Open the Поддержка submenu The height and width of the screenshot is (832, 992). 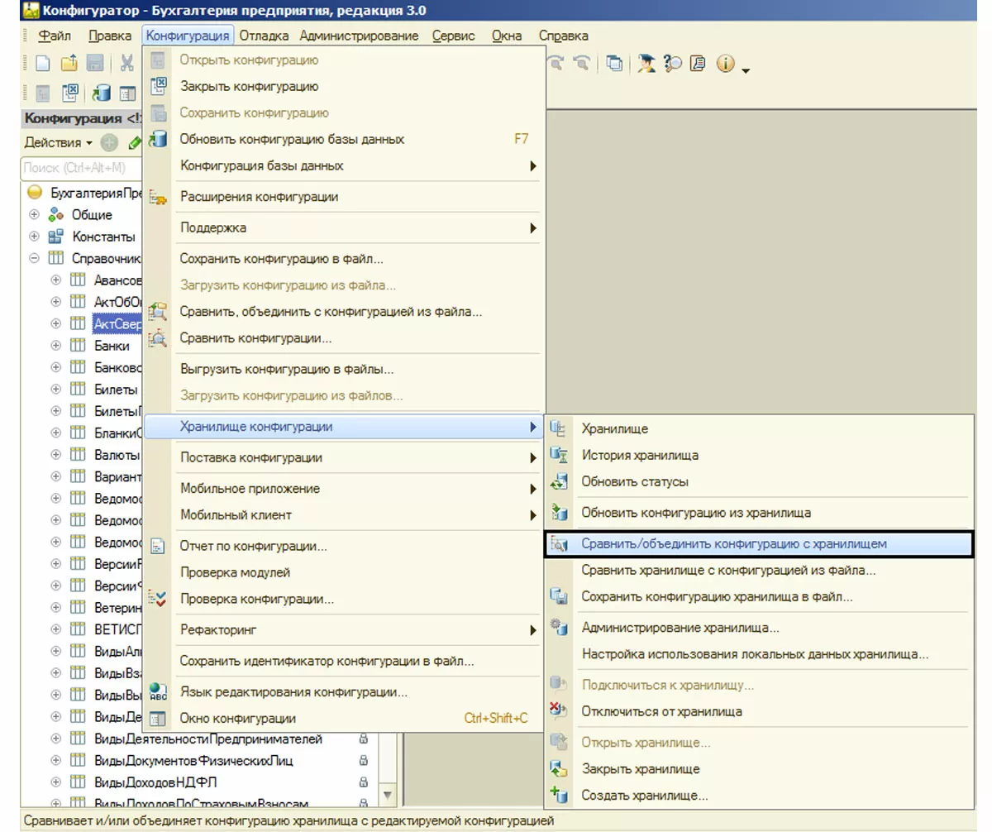pos(213,227)
